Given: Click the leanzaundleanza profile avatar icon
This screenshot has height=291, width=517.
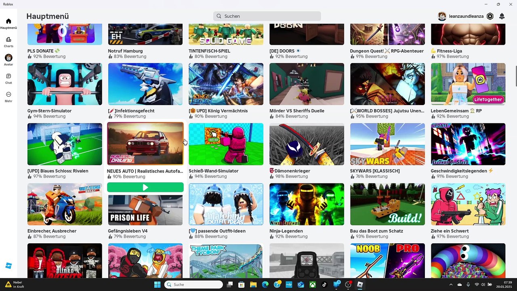Looking at the screenshot, I should click(442, 16).
